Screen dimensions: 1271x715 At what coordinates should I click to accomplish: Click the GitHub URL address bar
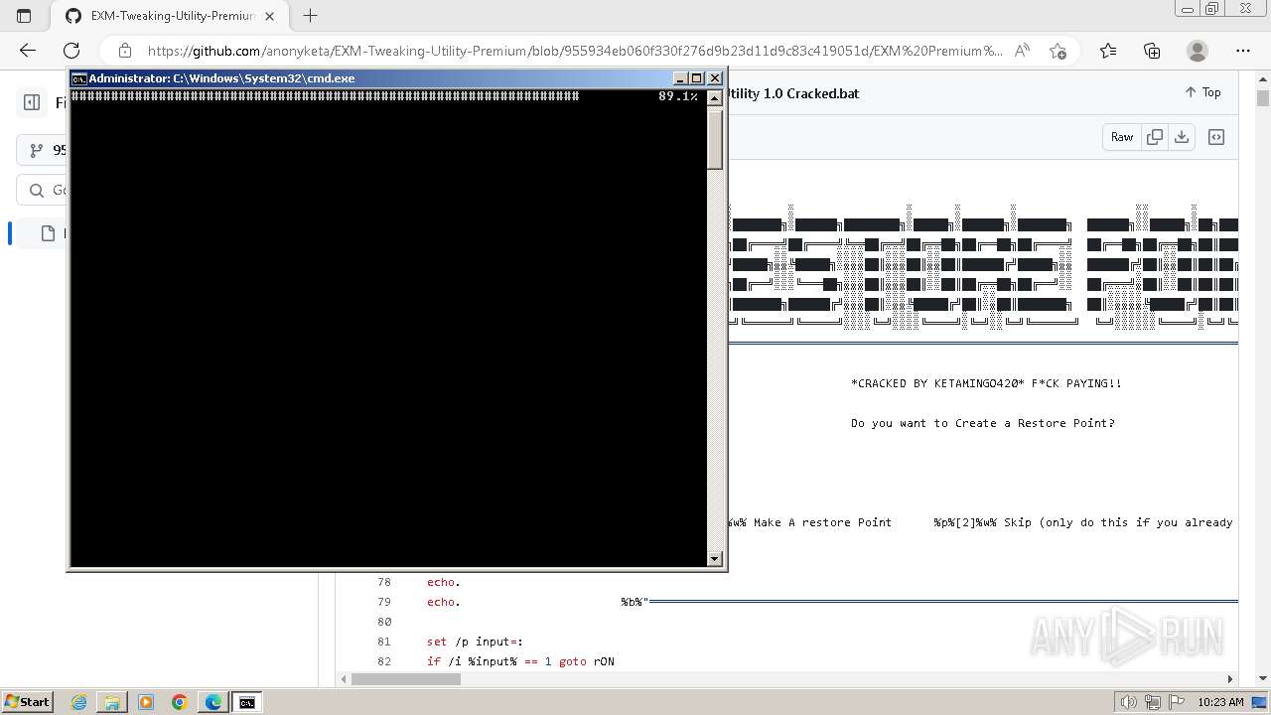point(574,51)
